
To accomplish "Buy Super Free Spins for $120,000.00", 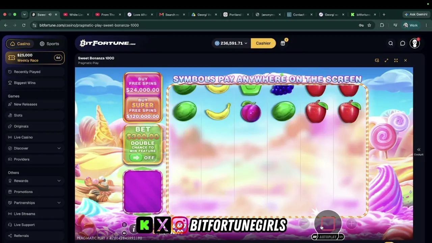I will click(x=143, y=109).
